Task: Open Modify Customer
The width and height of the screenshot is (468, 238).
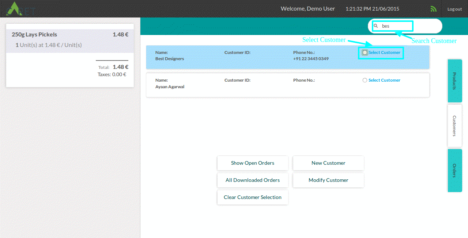Action: coord(328,180)
